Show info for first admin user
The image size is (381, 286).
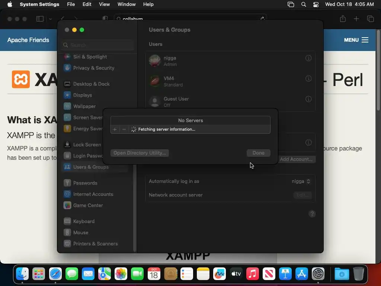tap(308, 58)
